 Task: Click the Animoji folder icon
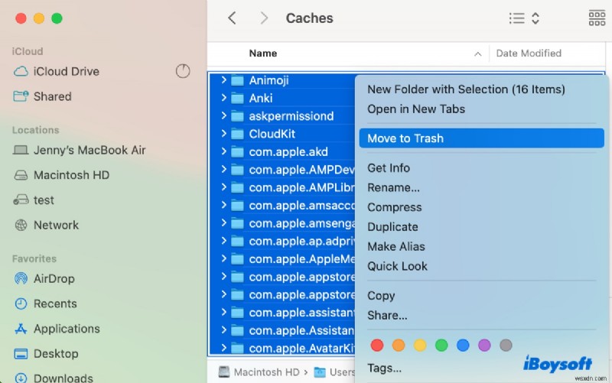click(x=237, y=80)
